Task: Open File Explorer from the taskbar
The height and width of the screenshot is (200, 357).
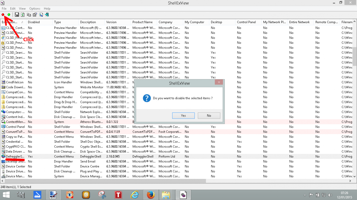Action: (166, 195)
